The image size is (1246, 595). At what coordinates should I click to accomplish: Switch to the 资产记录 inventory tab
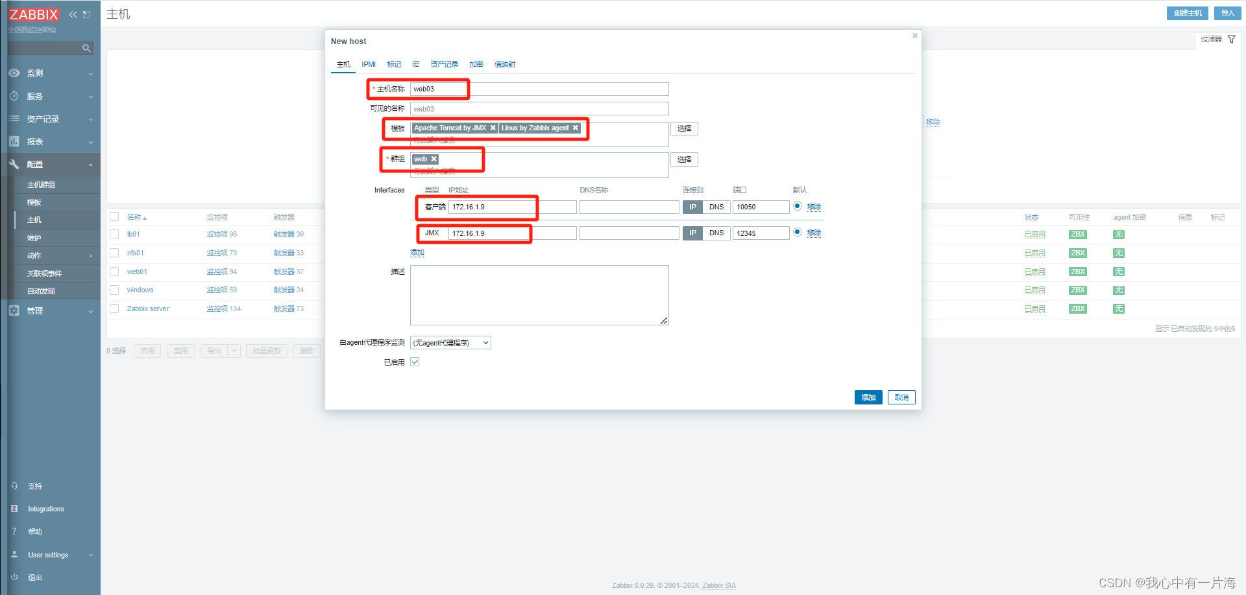click(x=445, y=64)
